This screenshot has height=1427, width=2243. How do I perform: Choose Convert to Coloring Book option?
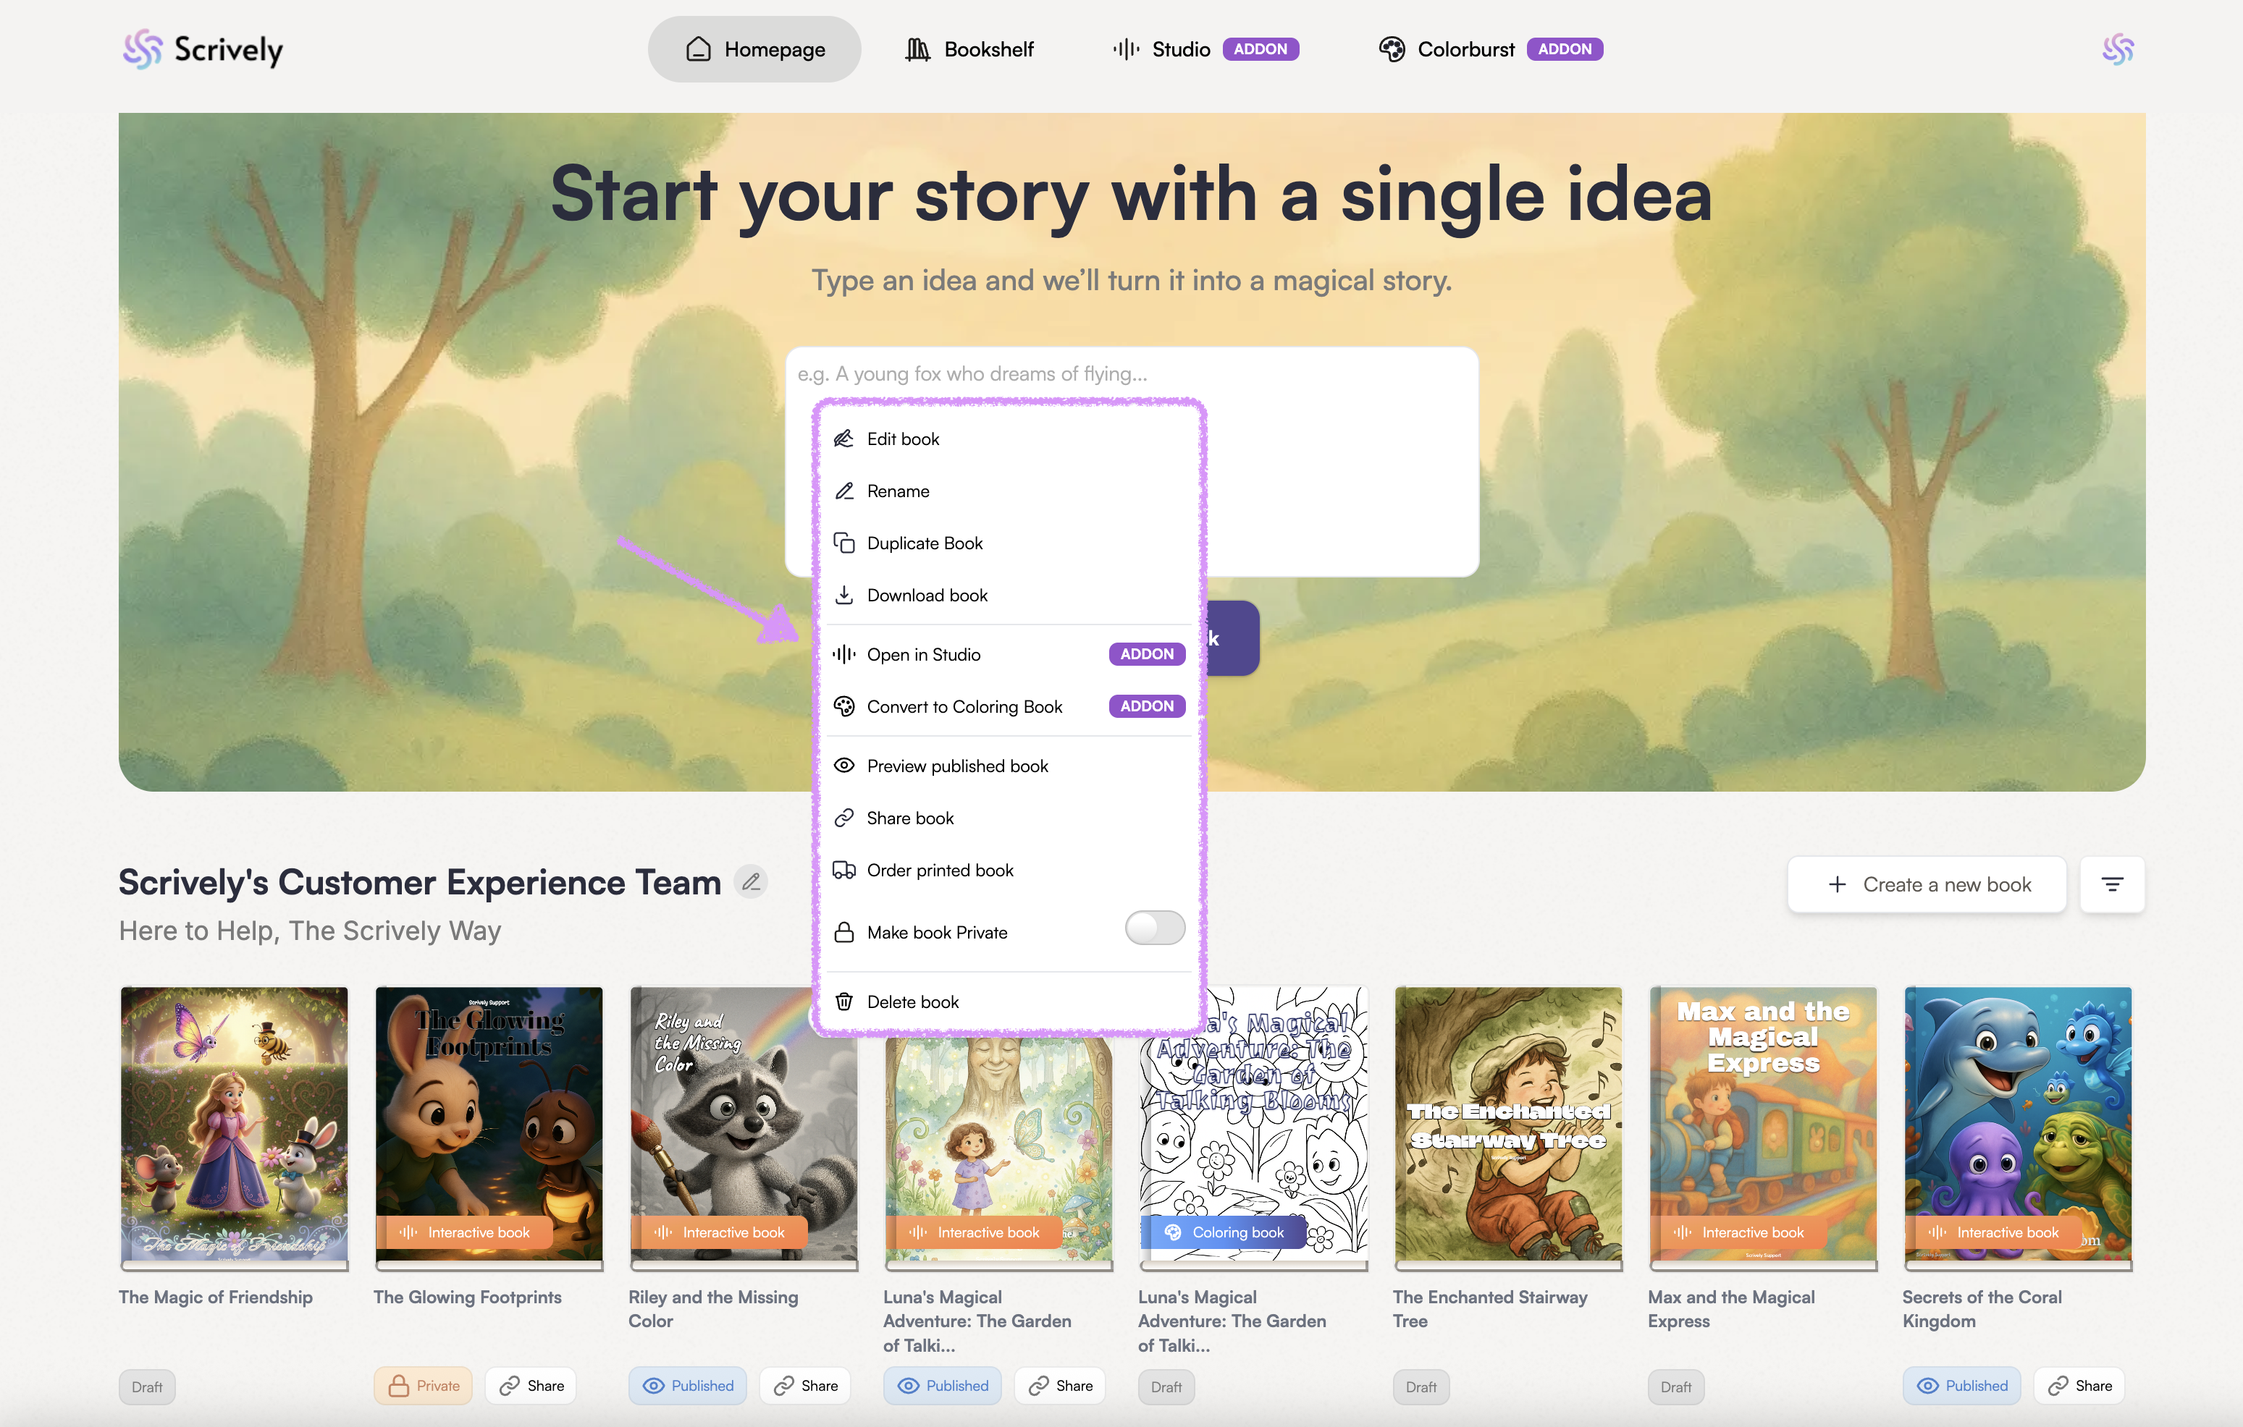coord(964,706)
